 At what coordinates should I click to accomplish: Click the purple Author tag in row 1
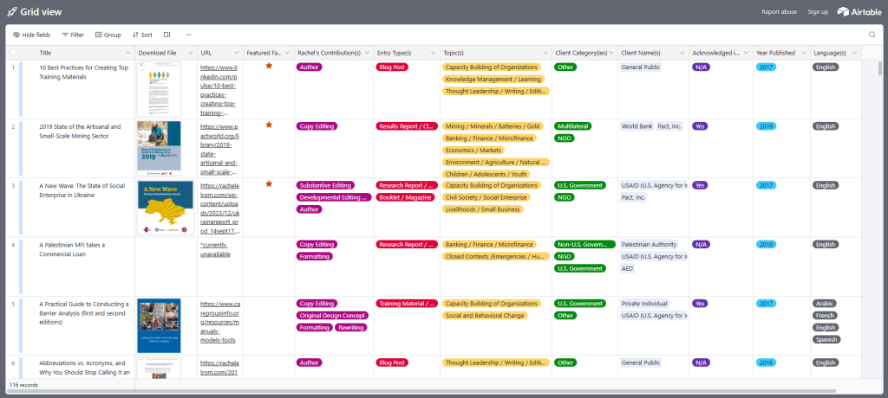pyautogui.click(x=310, y=67)
